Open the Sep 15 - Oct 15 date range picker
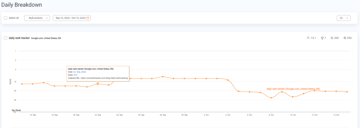This screenshot has width=360, height=128. tap(72, 18)
